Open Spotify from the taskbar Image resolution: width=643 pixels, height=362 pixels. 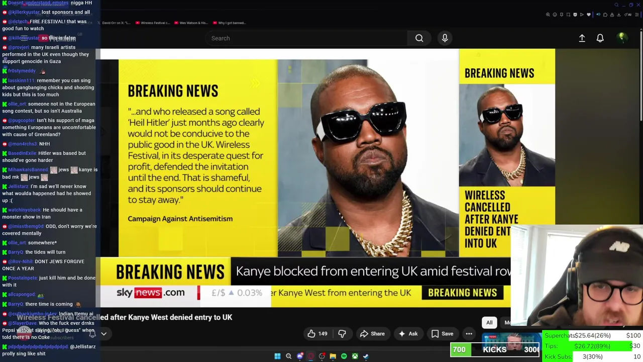[344, 356]
